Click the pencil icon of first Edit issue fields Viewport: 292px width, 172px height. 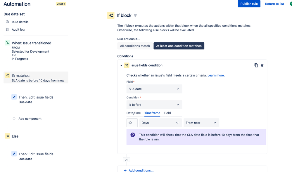point(14,97)
